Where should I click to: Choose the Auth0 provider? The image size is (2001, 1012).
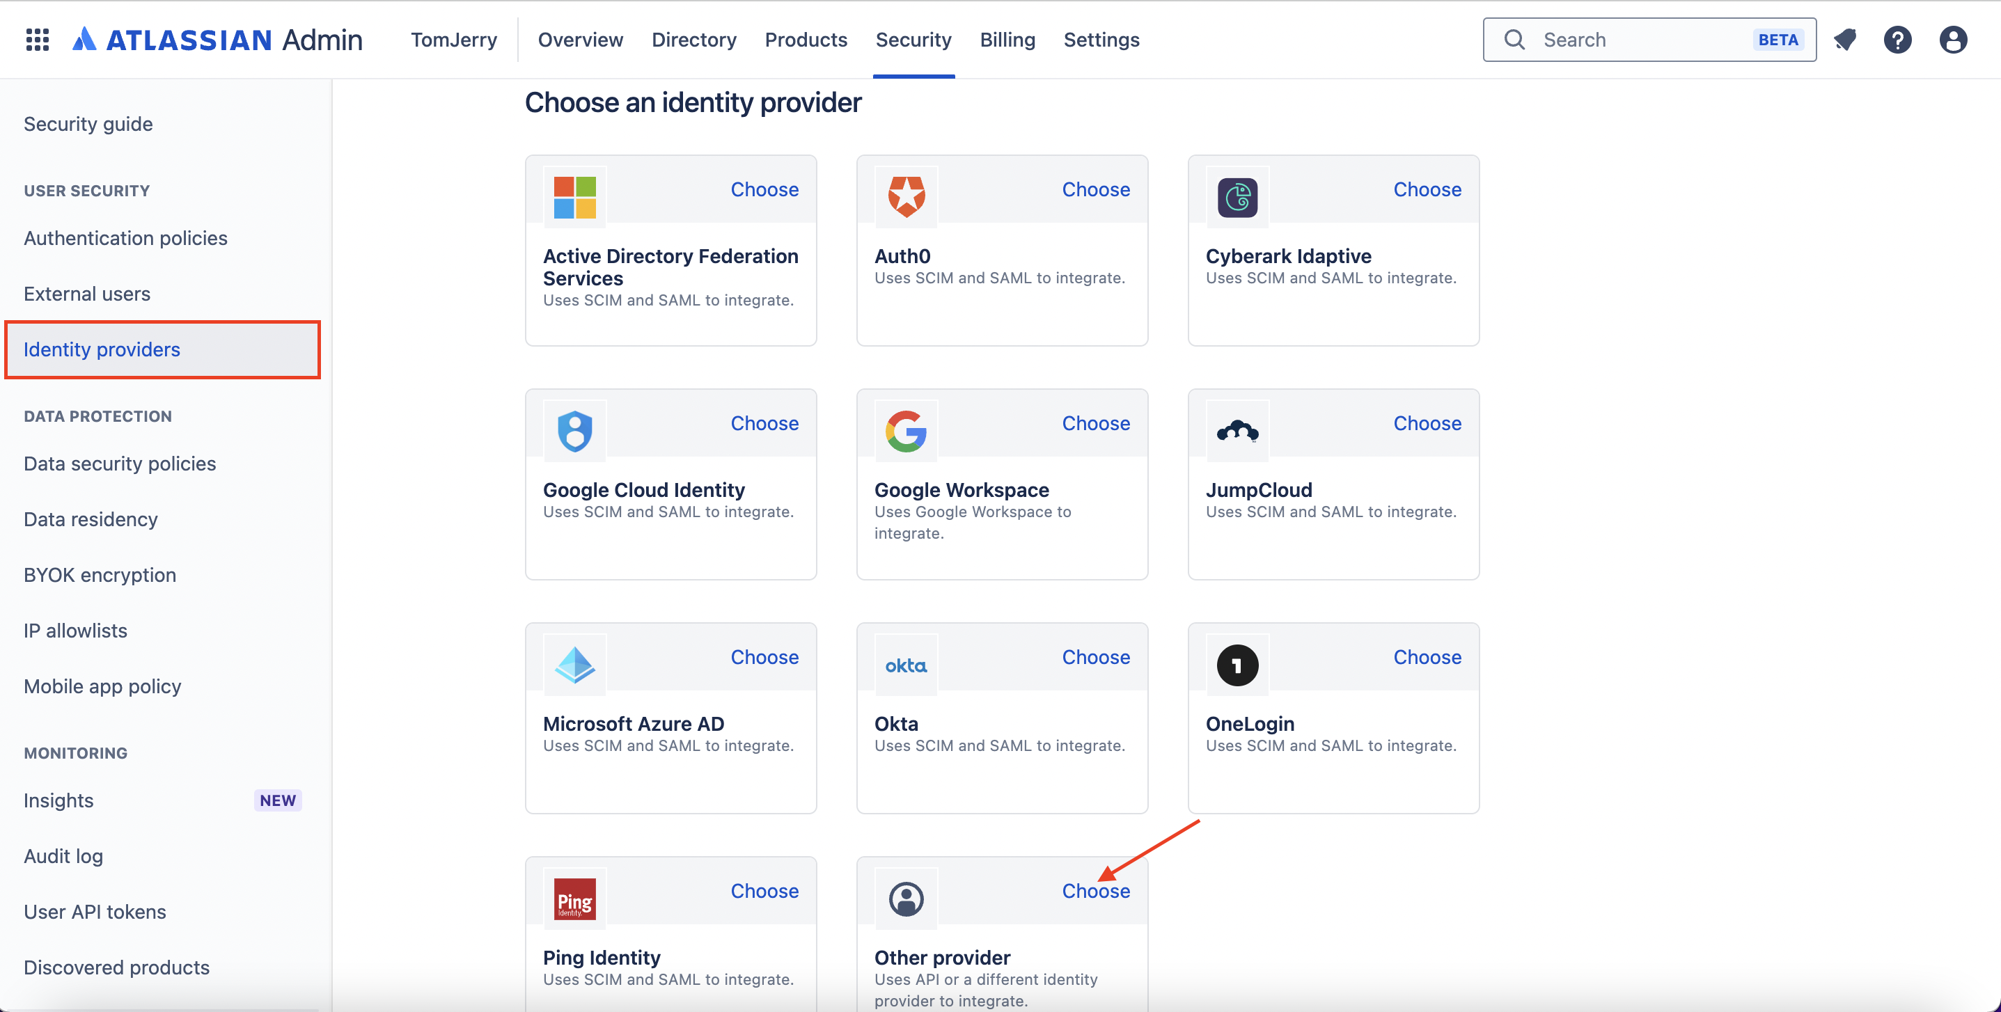click(x=1095, y=189)
